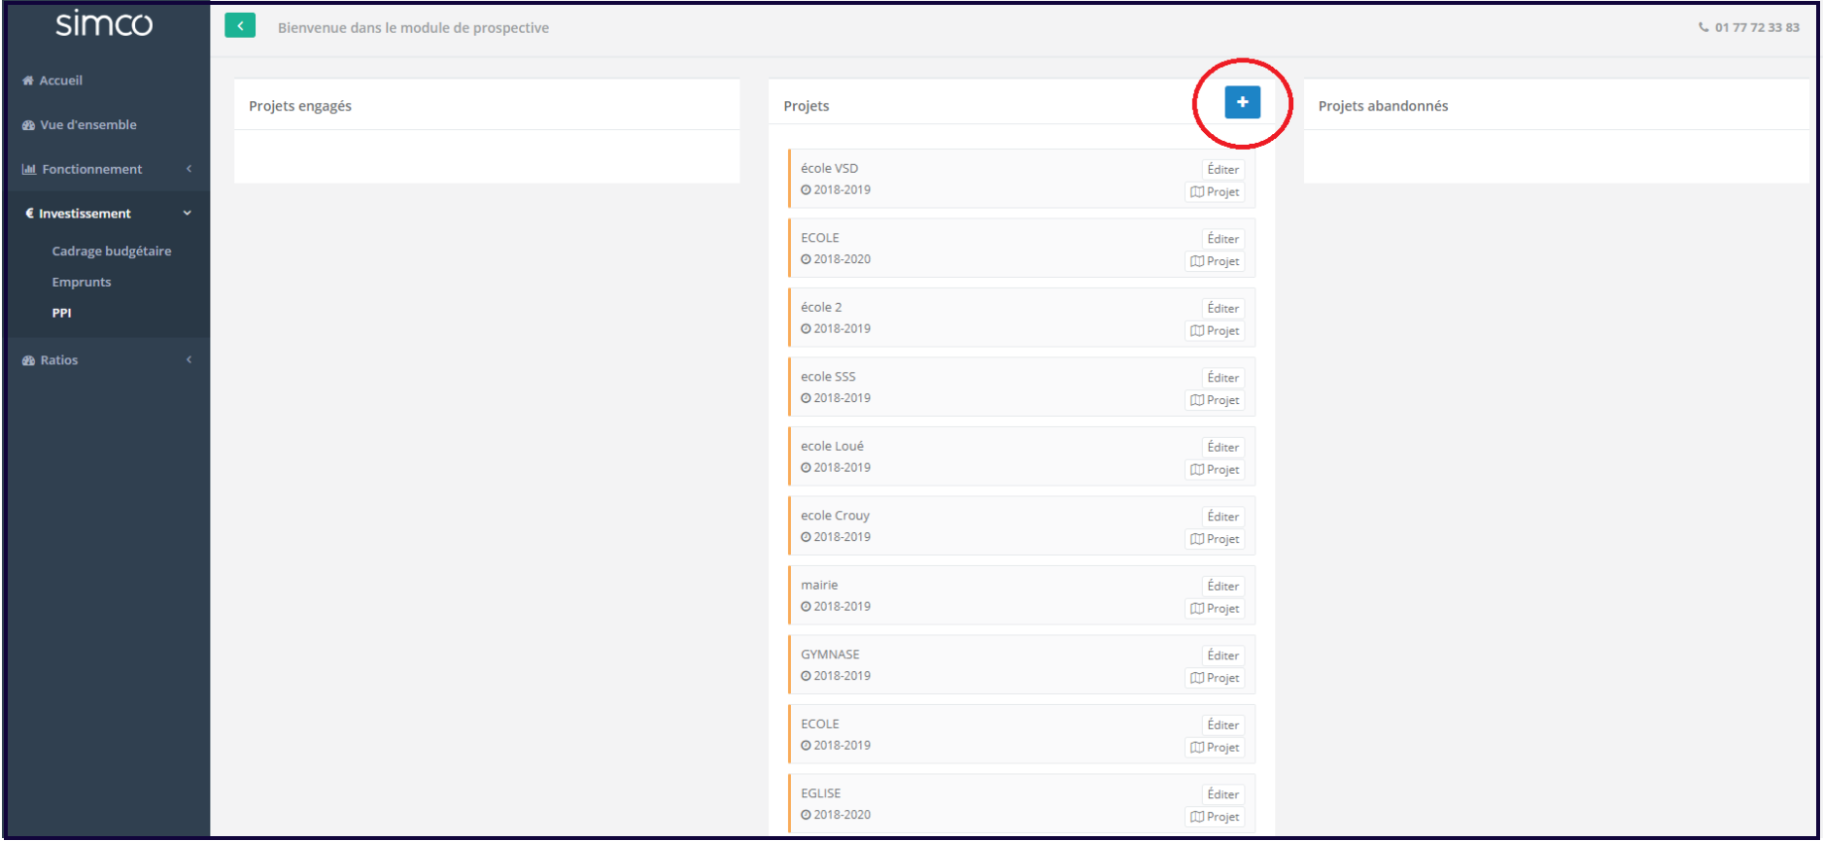The image size is (1823, 841).
Task: Select the PPI submenu item
Action: [62, 314]
